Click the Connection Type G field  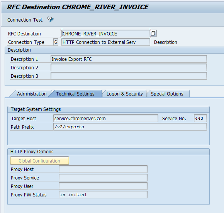click(56, 42)
